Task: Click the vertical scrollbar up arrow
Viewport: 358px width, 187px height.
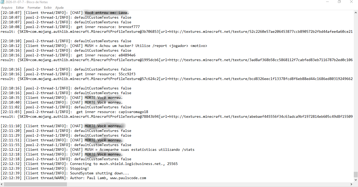Action: (x=356, y=12)
